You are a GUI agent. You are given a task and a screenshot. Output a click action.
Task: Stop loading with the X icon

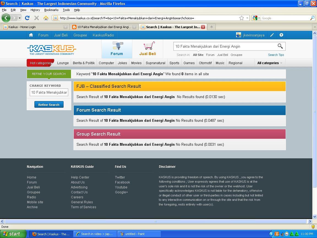pyautogui.click(x=37, y=18)
